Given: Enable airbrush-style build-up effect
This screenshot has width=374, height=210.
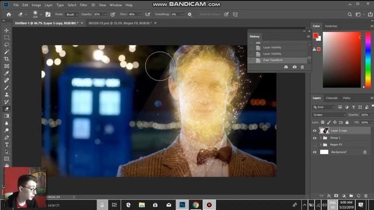Looking at the screenshot, I should point(148,15).
